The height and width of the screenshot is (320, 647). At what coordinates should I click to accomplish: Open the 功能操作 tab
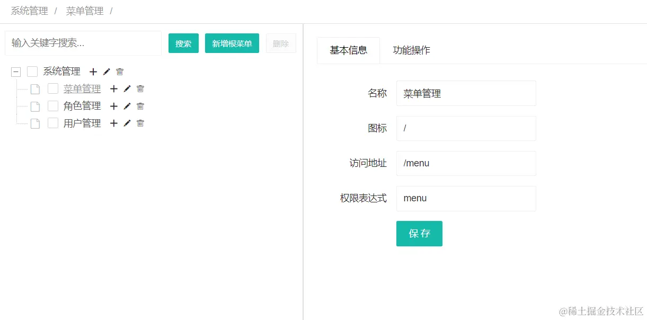pyautogui.click(x=411, y=50)
